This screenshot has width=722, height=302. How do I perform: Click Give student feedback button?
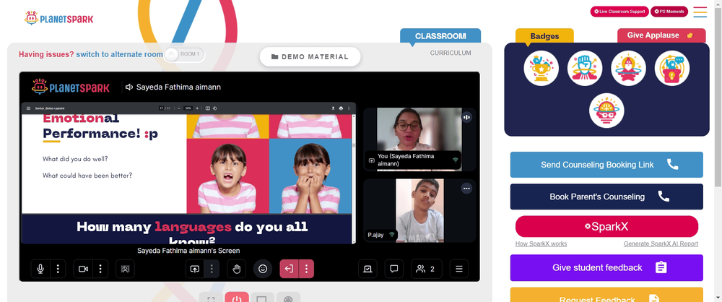[606, 267]
